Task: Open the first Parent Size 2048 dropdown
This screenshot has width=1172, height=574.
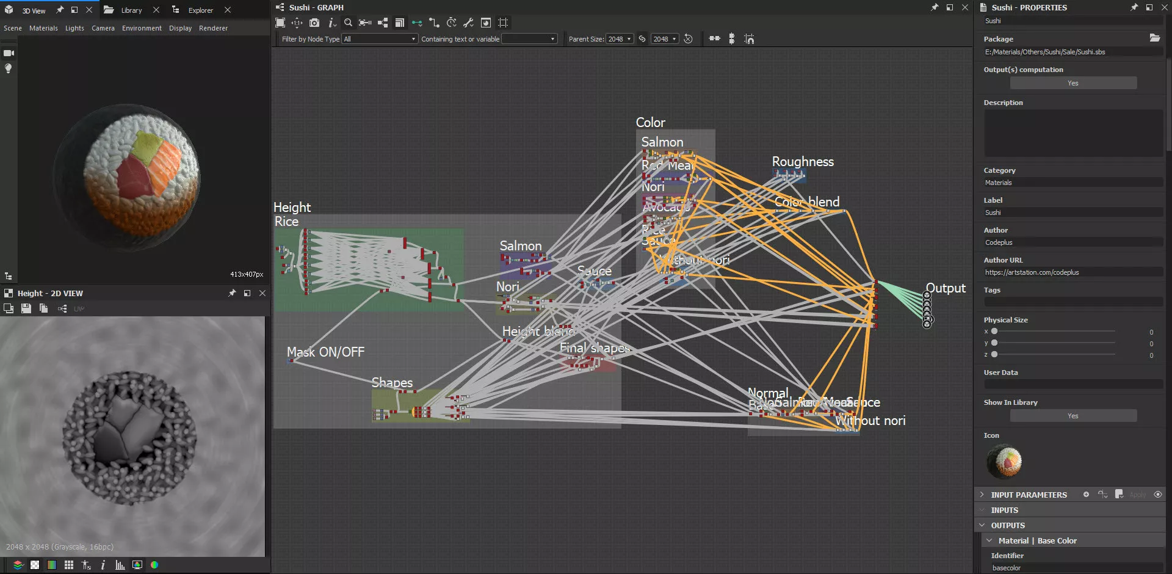Action: tap(620, 39)
